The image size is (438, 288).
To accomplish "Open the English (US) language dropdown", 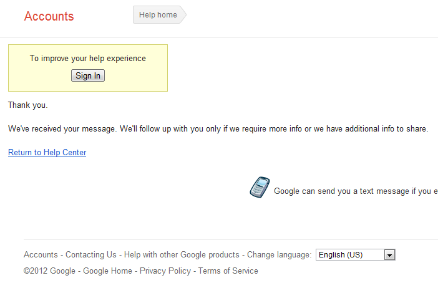I will click(x=349, y=255).
